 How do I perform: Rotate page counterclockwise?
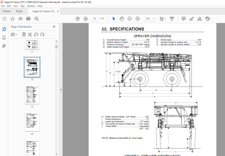(x=36, y=34)
